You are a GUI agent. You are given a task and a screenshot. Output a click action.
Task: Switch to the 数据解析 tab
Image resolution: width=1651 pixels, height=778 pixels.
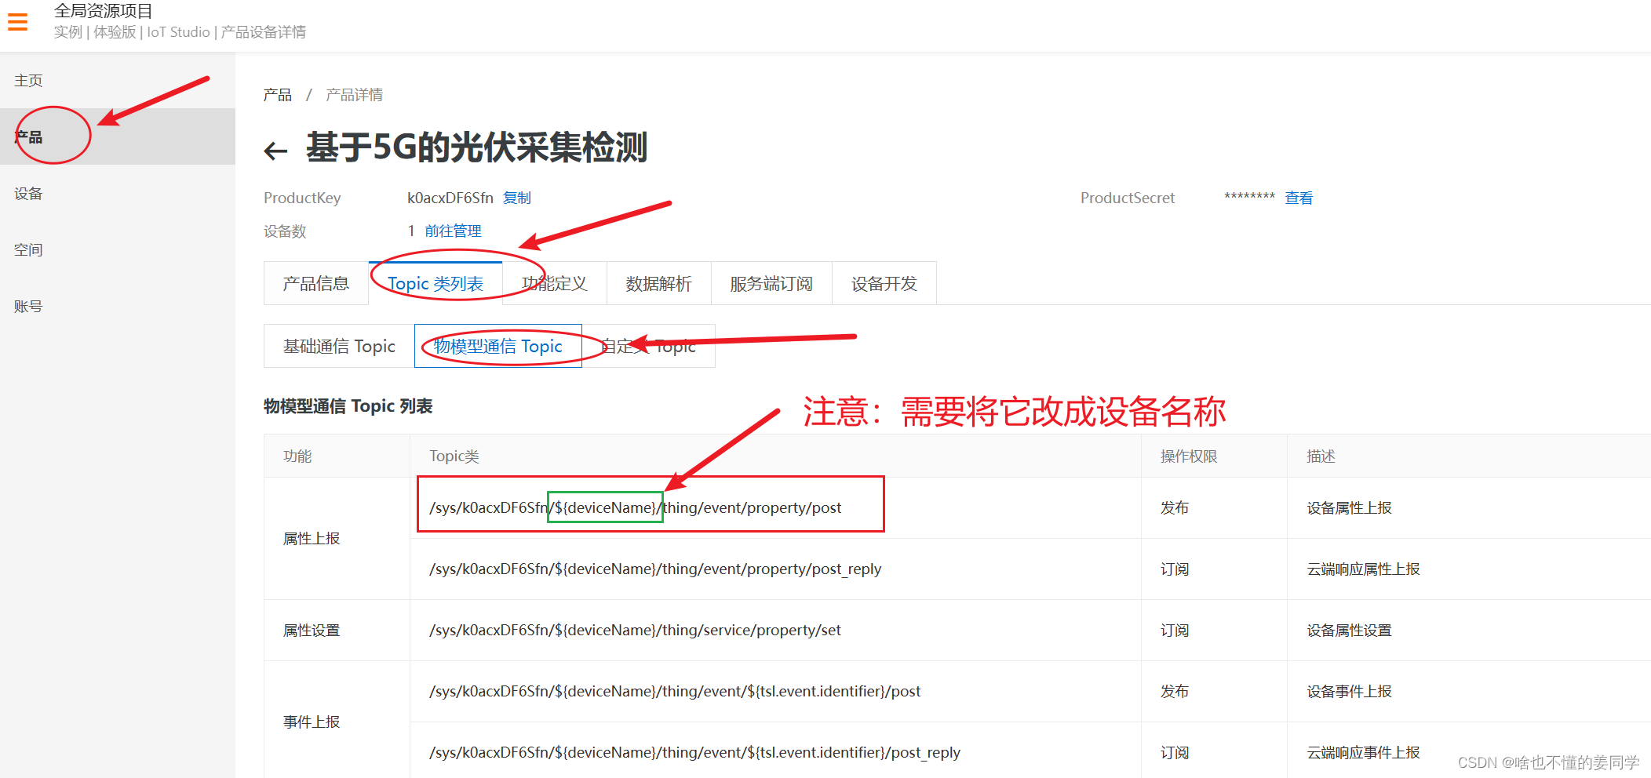click(658, 283)
